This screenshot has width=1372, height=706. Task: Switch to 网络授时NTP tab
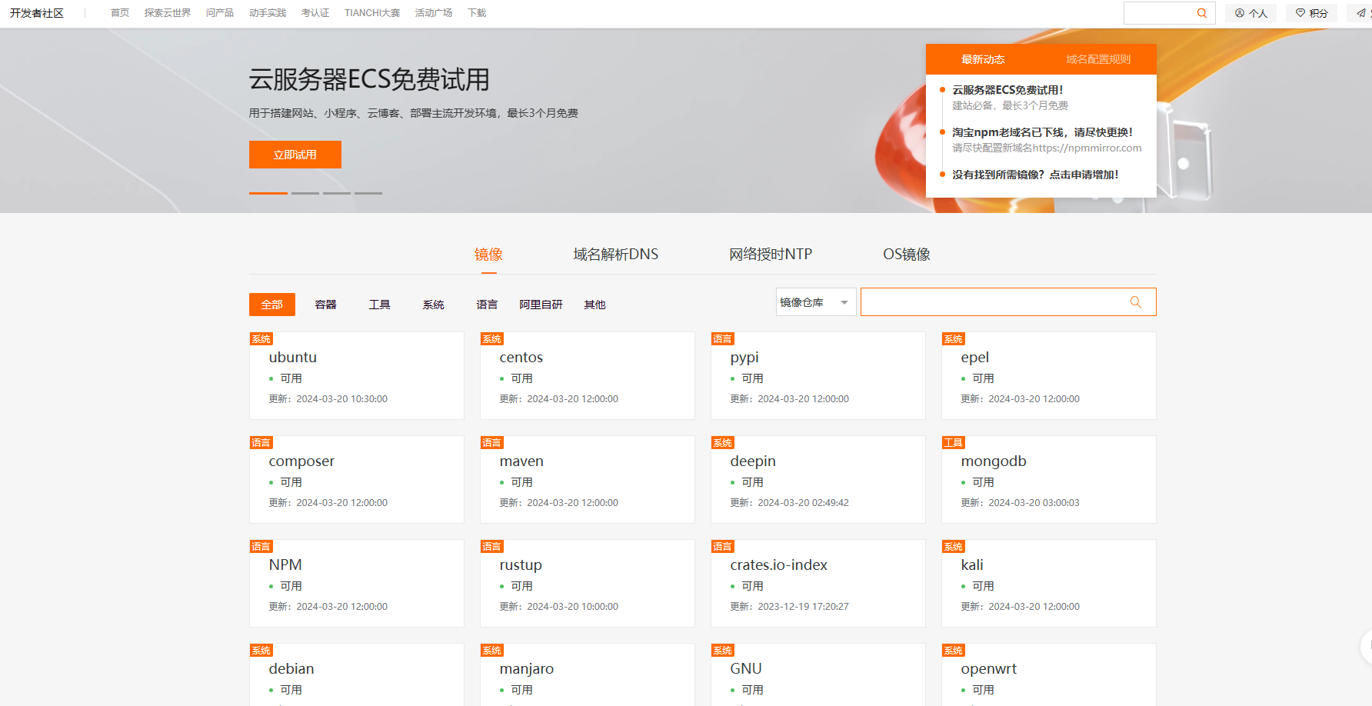click(771, 255)
